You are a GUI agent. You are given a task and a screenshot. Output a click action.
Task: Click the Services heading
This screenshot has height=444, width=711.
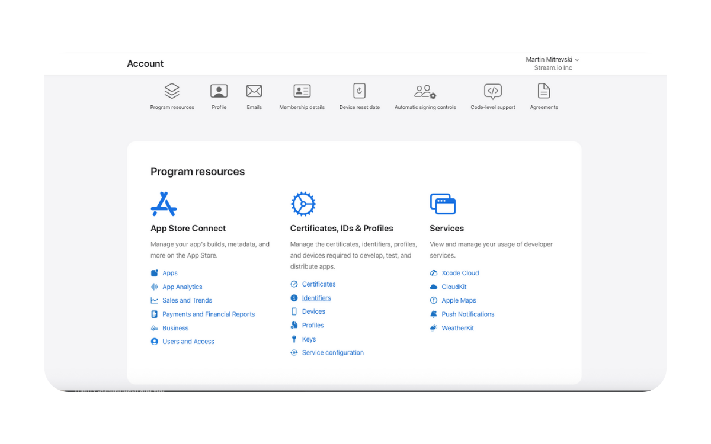(447, 229)
